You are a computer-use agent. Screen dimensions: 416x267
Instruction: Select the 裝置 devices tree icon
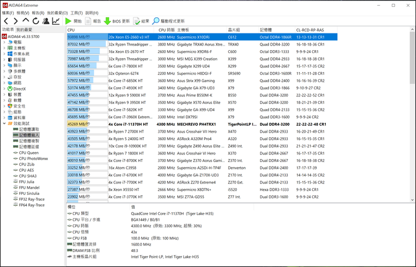pyautogui.click(x=10, y=95)
